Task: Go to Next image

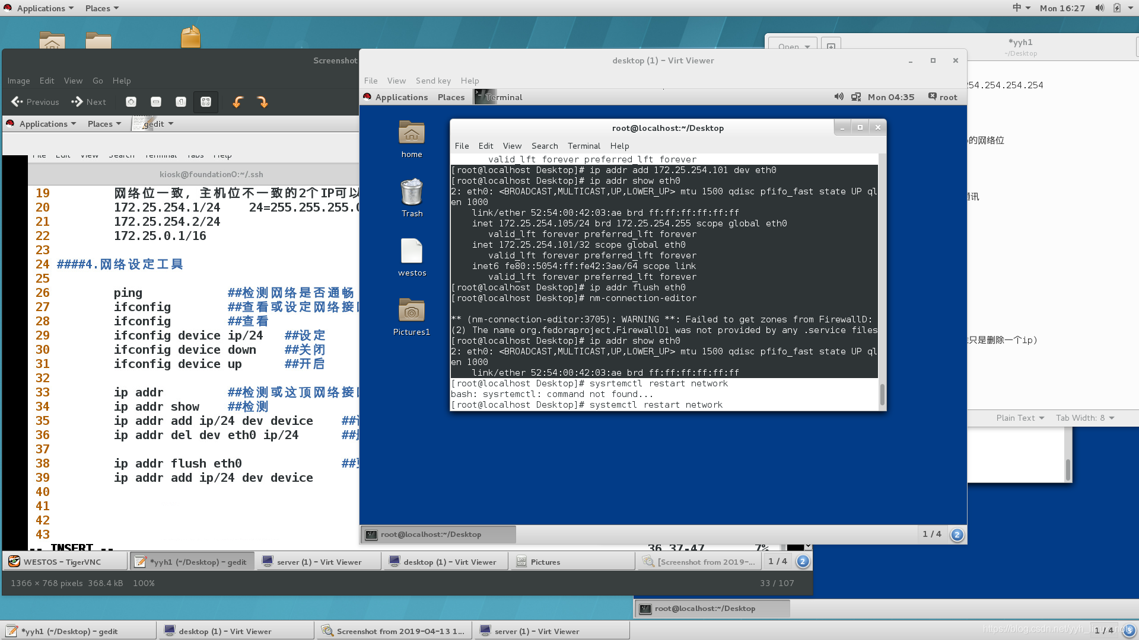Action: pos(89,102)
